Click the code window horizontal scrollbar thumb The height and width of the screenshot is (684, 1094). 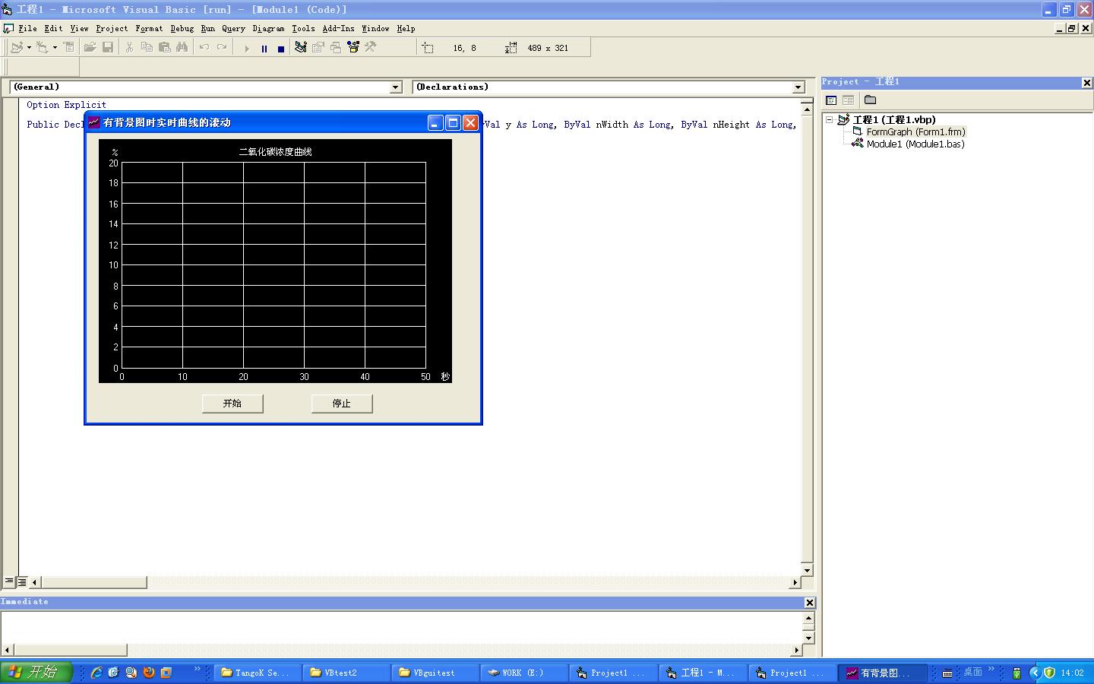click(93, 582)
